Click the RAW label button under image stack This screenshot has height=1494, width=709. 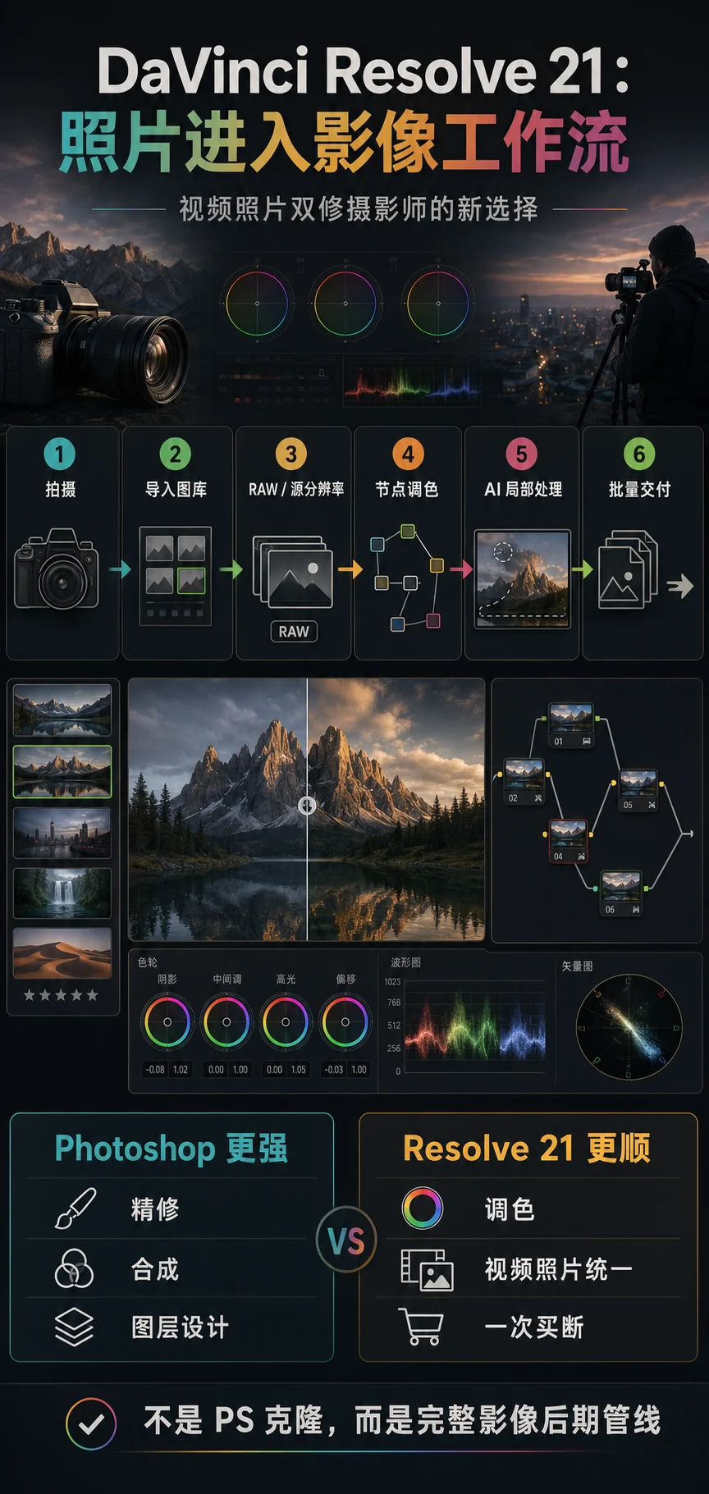click(294, 632)
